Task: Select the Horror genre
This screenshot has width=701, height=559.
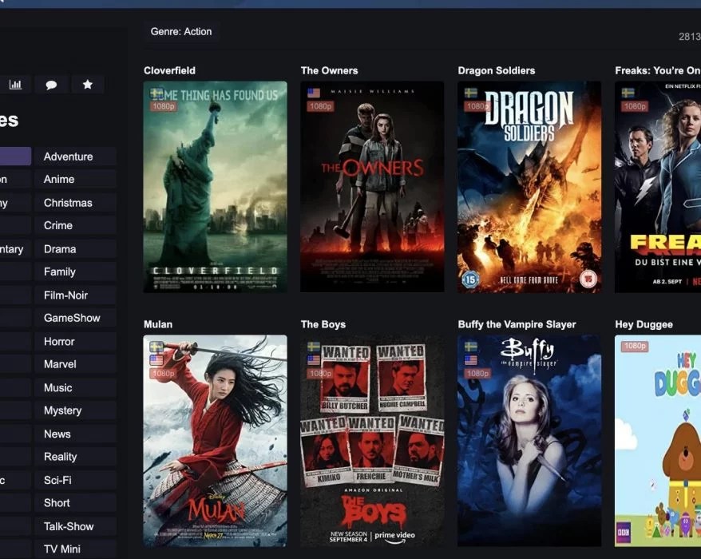Action: [x=75, y=341]
